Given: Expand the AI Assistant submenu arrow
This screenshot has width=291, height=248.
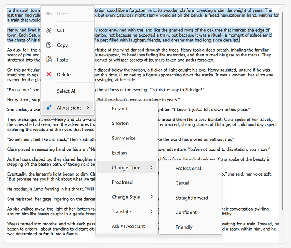Looking at the screenshot, I should (88, 108).
